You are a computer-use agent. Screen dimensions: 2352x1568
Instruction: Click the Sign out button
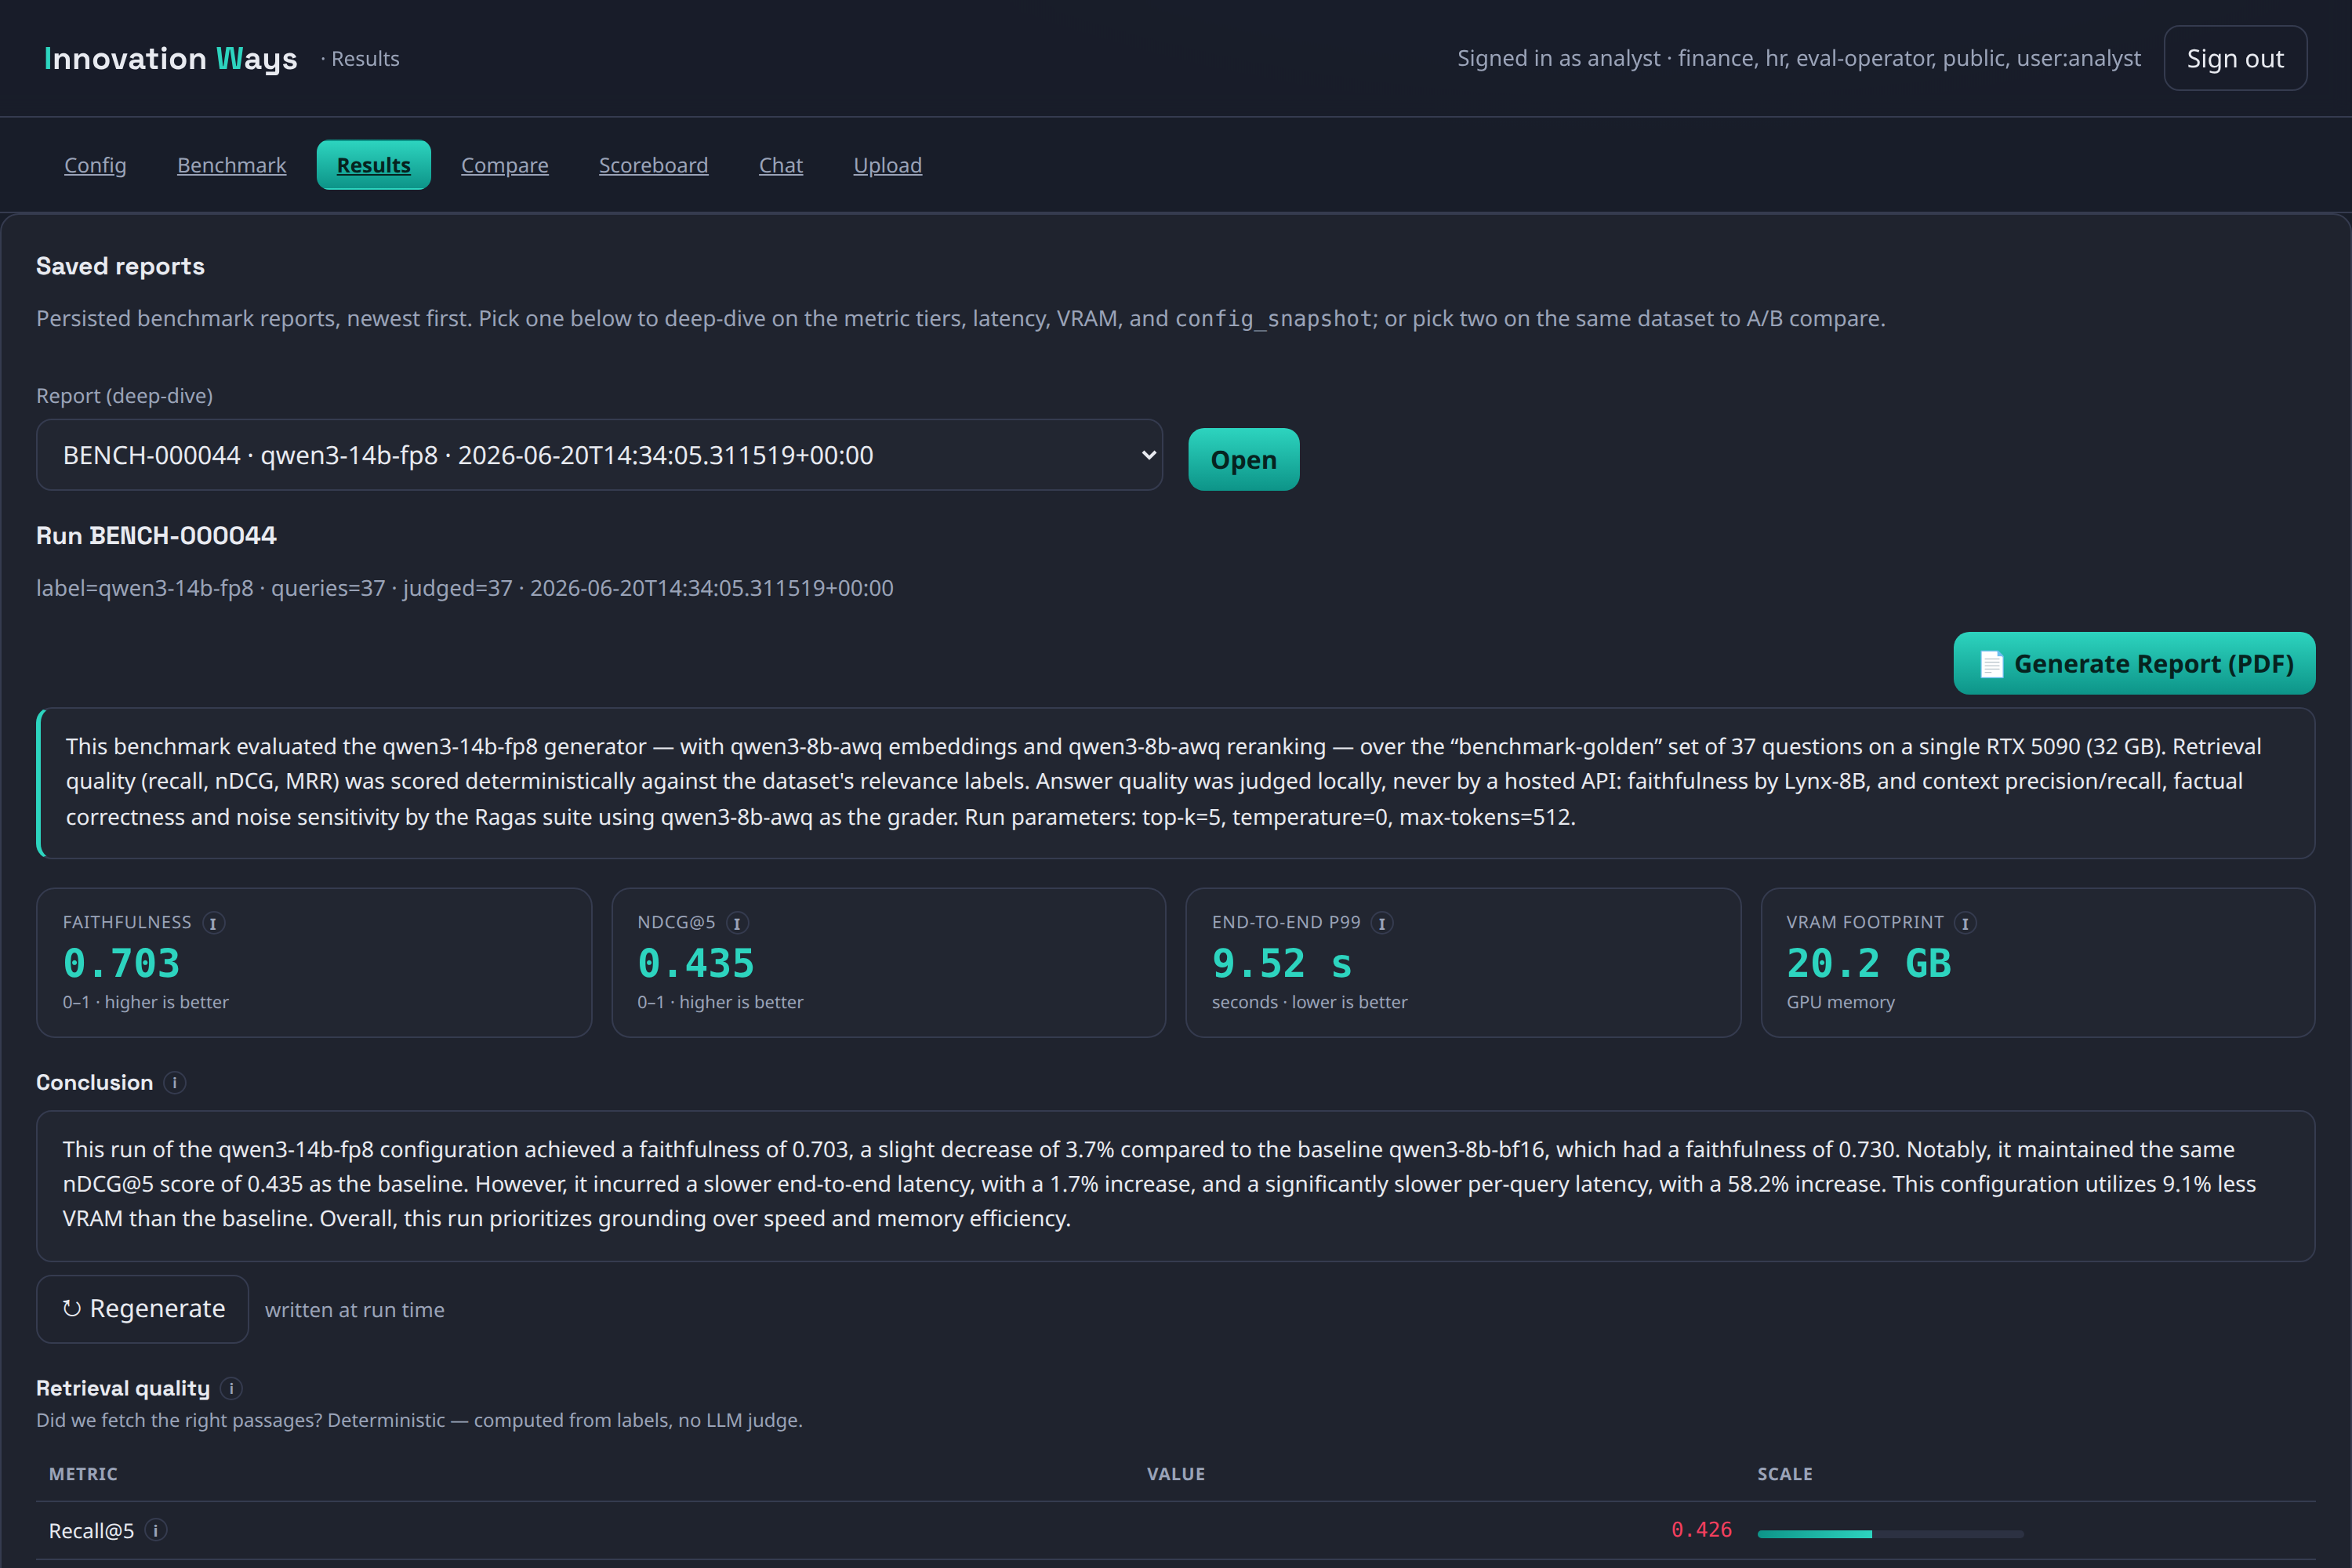pyautogui.click(x=2235, y=58)
